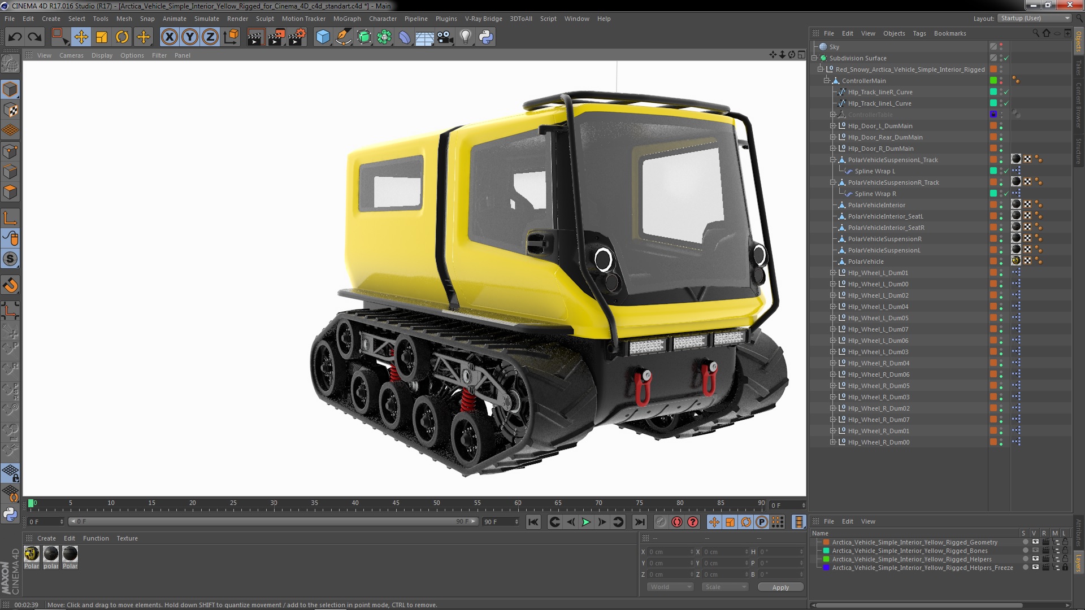Open the V-Ray Bridge menu

point(483,19)
